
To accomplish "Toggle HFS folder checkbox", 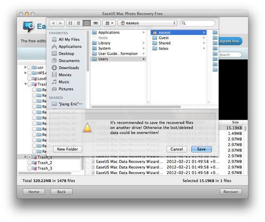I will (x=30, y=73).
